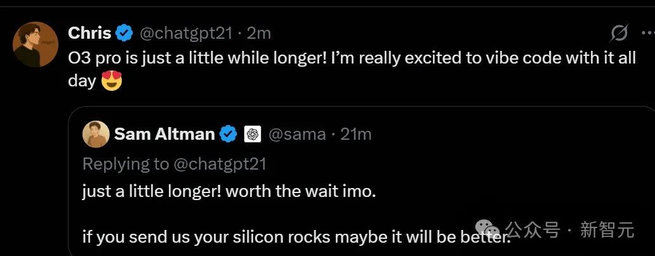Screen dimensions: 655x256
Task: Click Chris's profile avatar picture
Action: [36, 44]
